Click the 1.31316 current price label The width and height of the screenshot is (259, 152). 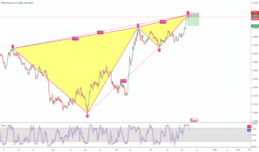(x=254, y=19)
